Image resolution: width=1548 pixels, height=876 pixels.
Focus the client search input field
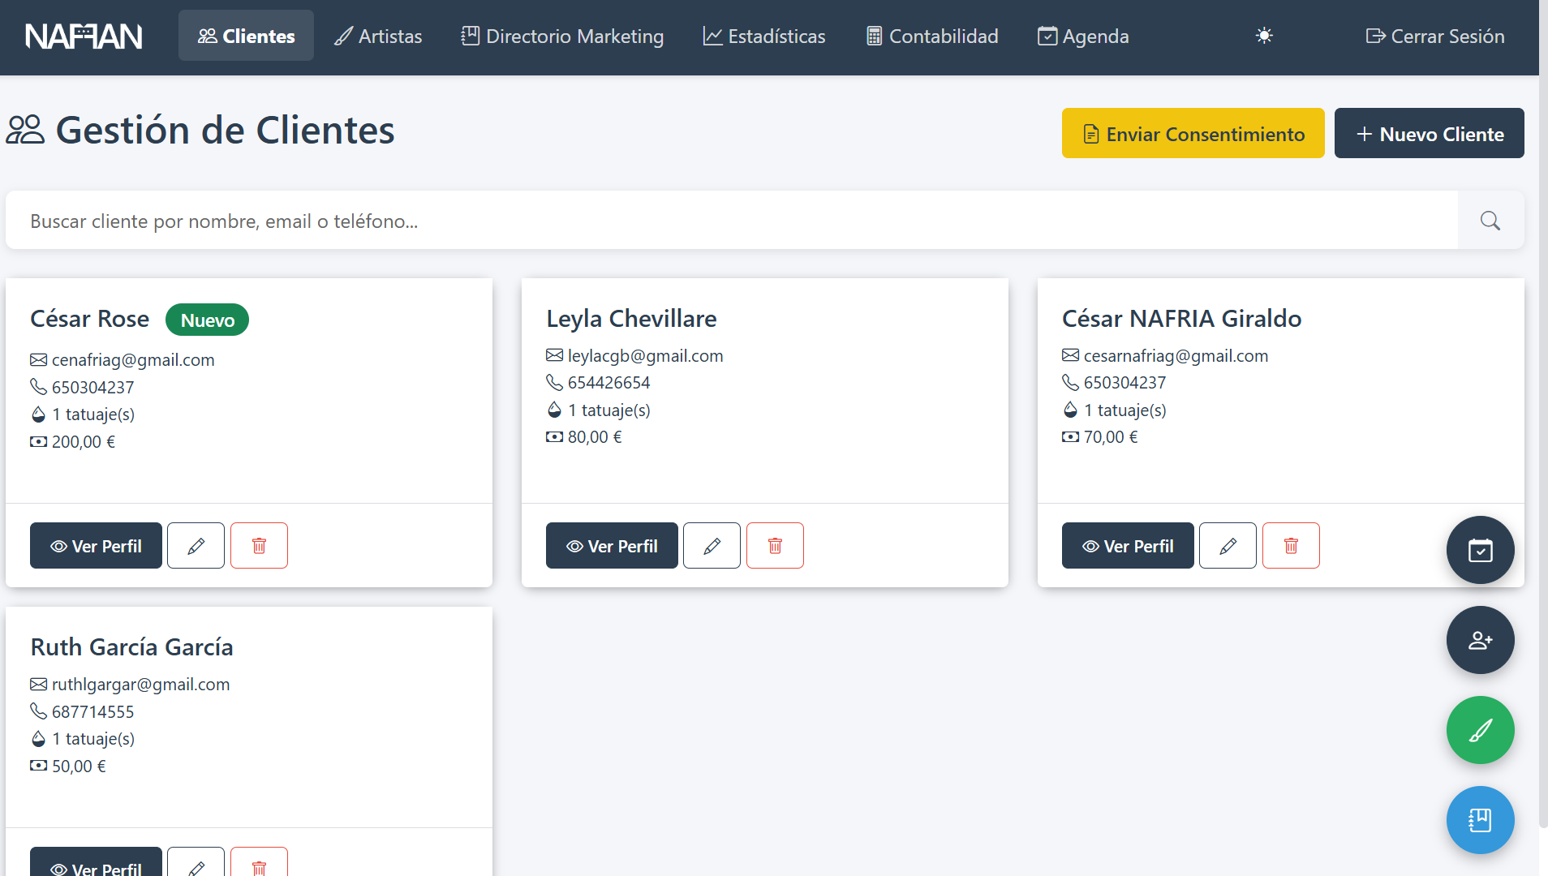[730, 221]
